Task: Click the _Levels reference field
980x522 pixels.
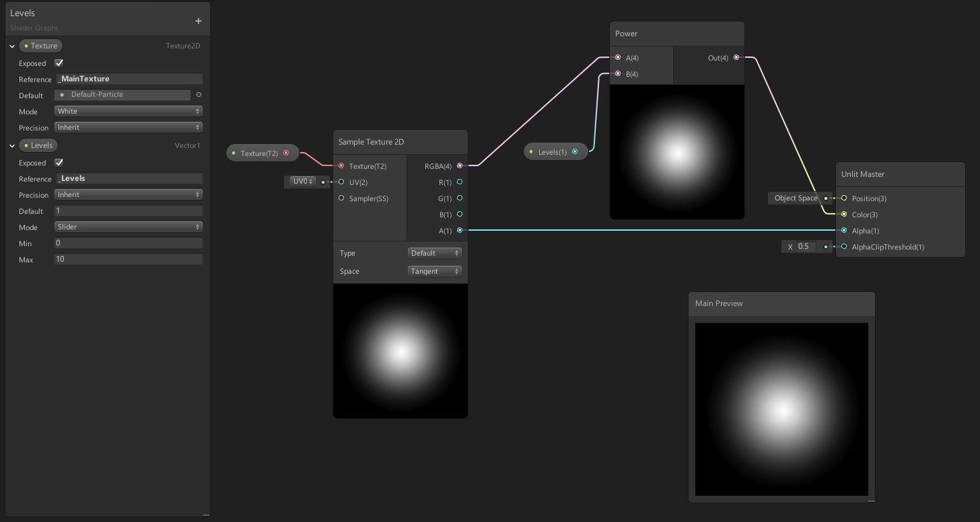Action: [x=128, y=179]
